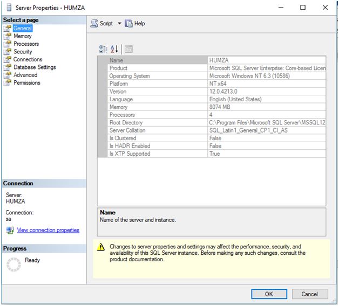Click the 12.0.4213.0 version value

pyautogui.click(x=267, y=91)
